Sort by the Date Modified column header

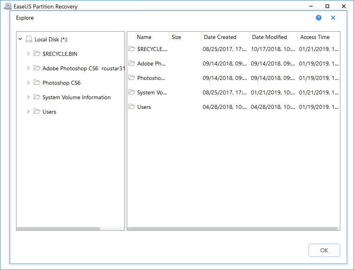[269, 37]
